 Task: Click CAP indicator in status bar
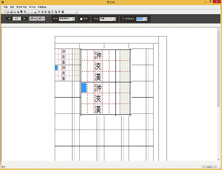[x=204, y=167]
